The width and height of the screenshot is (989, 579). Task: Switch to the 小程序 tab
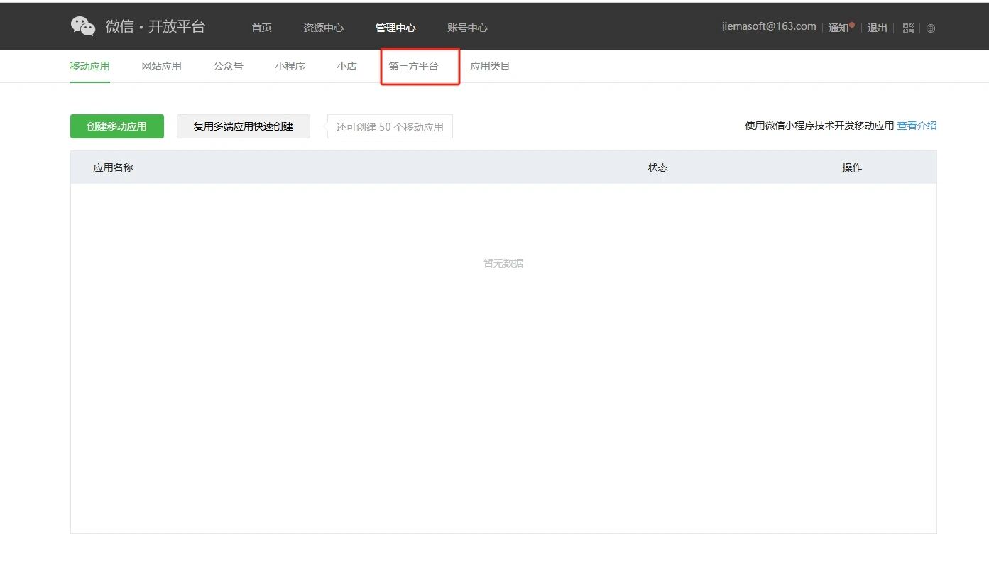click(290, 66)
